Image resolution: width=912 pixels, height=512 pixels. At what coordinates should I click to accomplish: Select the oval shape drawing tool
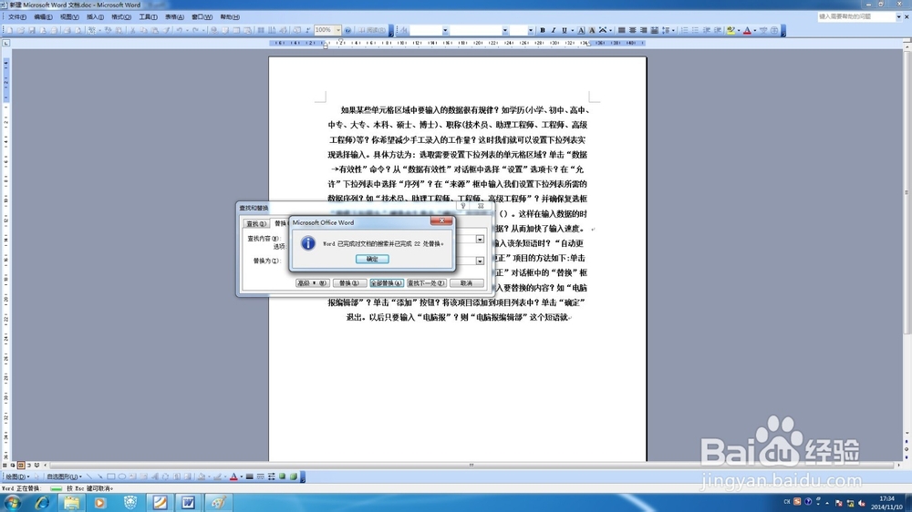tap(122, 476)
